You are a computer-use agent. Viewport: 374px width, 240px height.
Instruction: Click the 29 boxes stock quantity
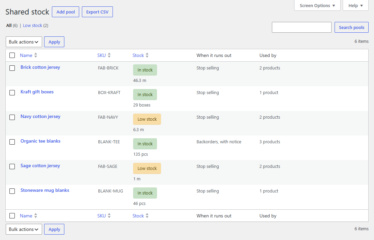click(142, 105)
